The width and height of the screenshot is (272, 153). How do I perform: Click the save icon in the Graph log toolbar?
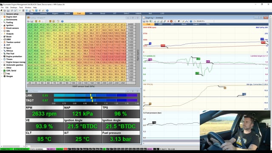[x=144, y=21]
